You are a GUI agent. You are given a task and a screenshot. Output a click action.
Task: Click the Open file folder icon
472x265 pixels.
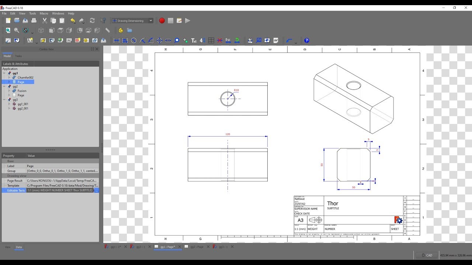tap(17, 21)
